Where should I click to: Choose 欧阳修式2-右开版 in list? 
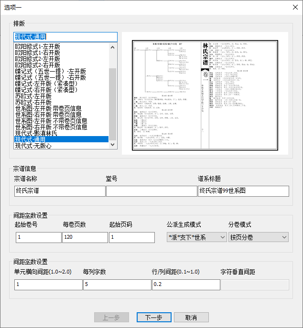click(61, 65)
